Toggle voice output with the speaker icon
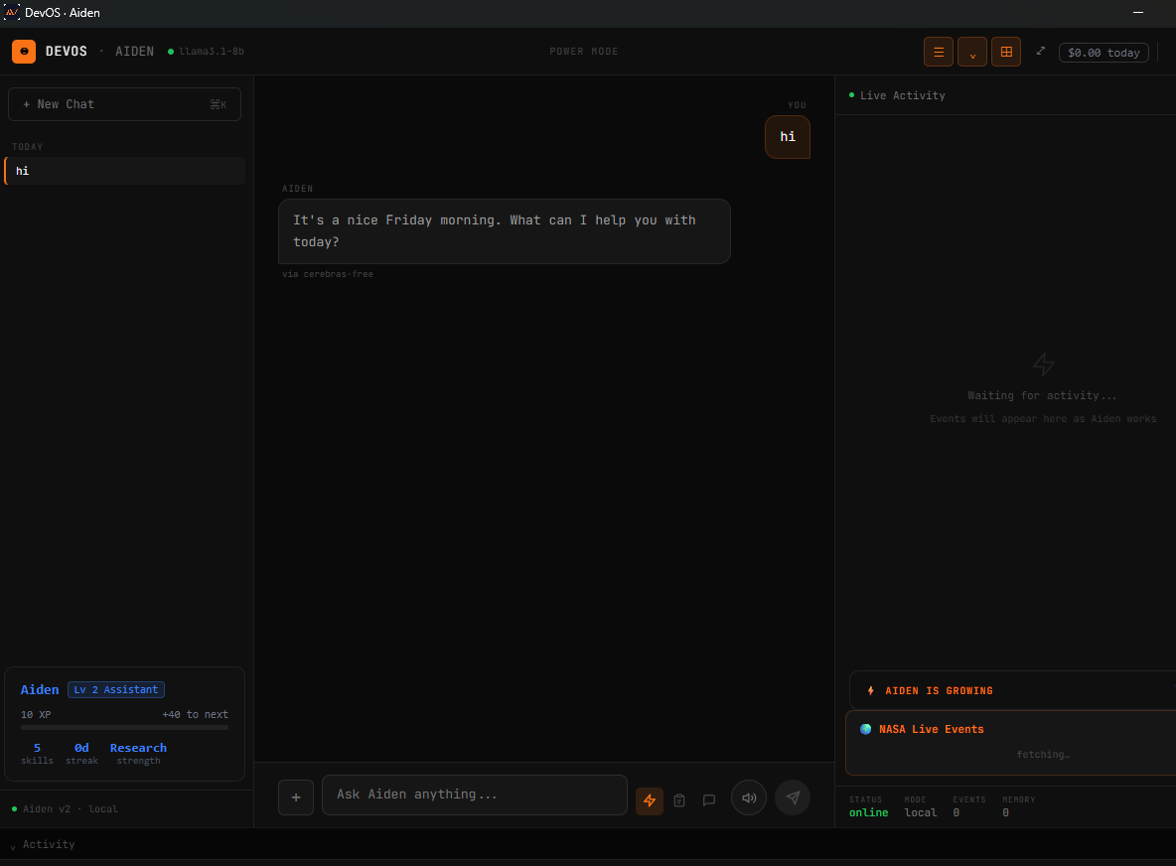The width and height of the screenshot is (1176, 866). point(748,797)
